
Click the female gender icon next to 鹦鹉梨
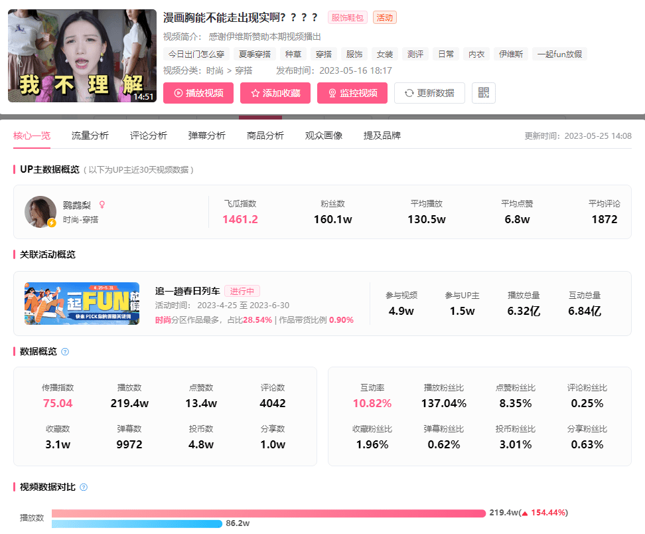click(102, 205)
